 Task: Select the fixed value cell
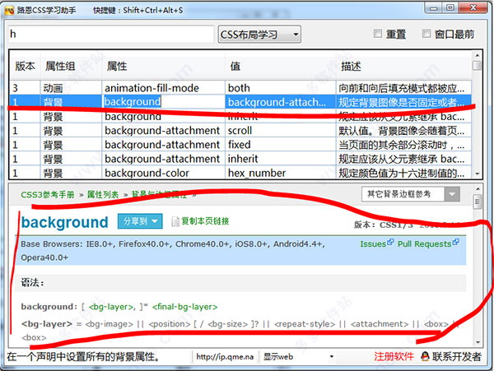tap(281, 145)
